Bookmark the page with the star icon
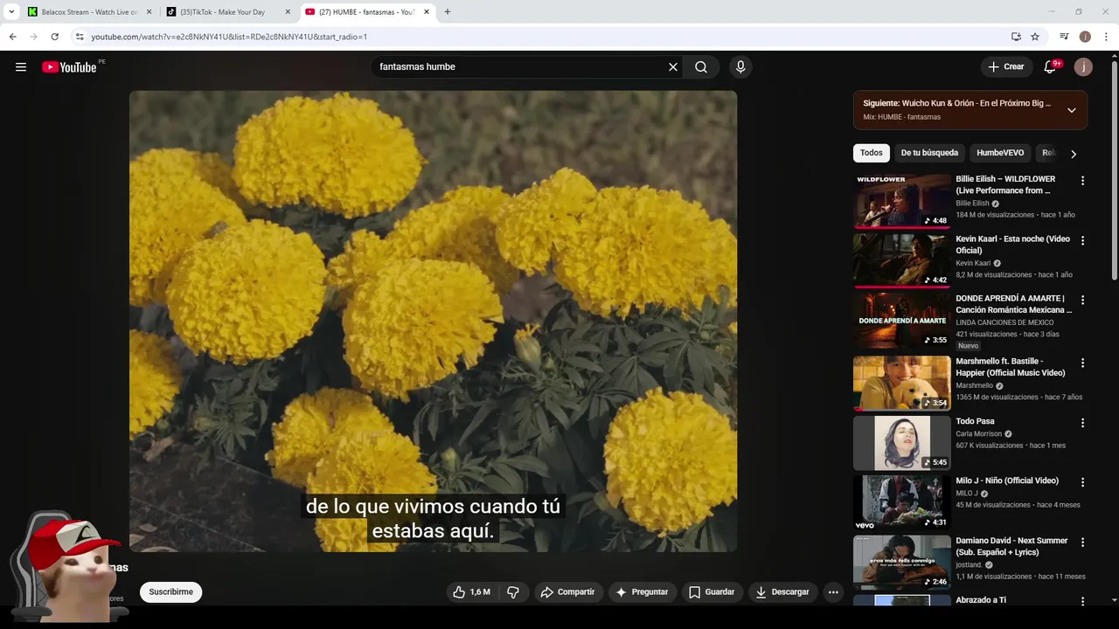1119x629 pixels. pyautogui.click(x=1035, y=37)
